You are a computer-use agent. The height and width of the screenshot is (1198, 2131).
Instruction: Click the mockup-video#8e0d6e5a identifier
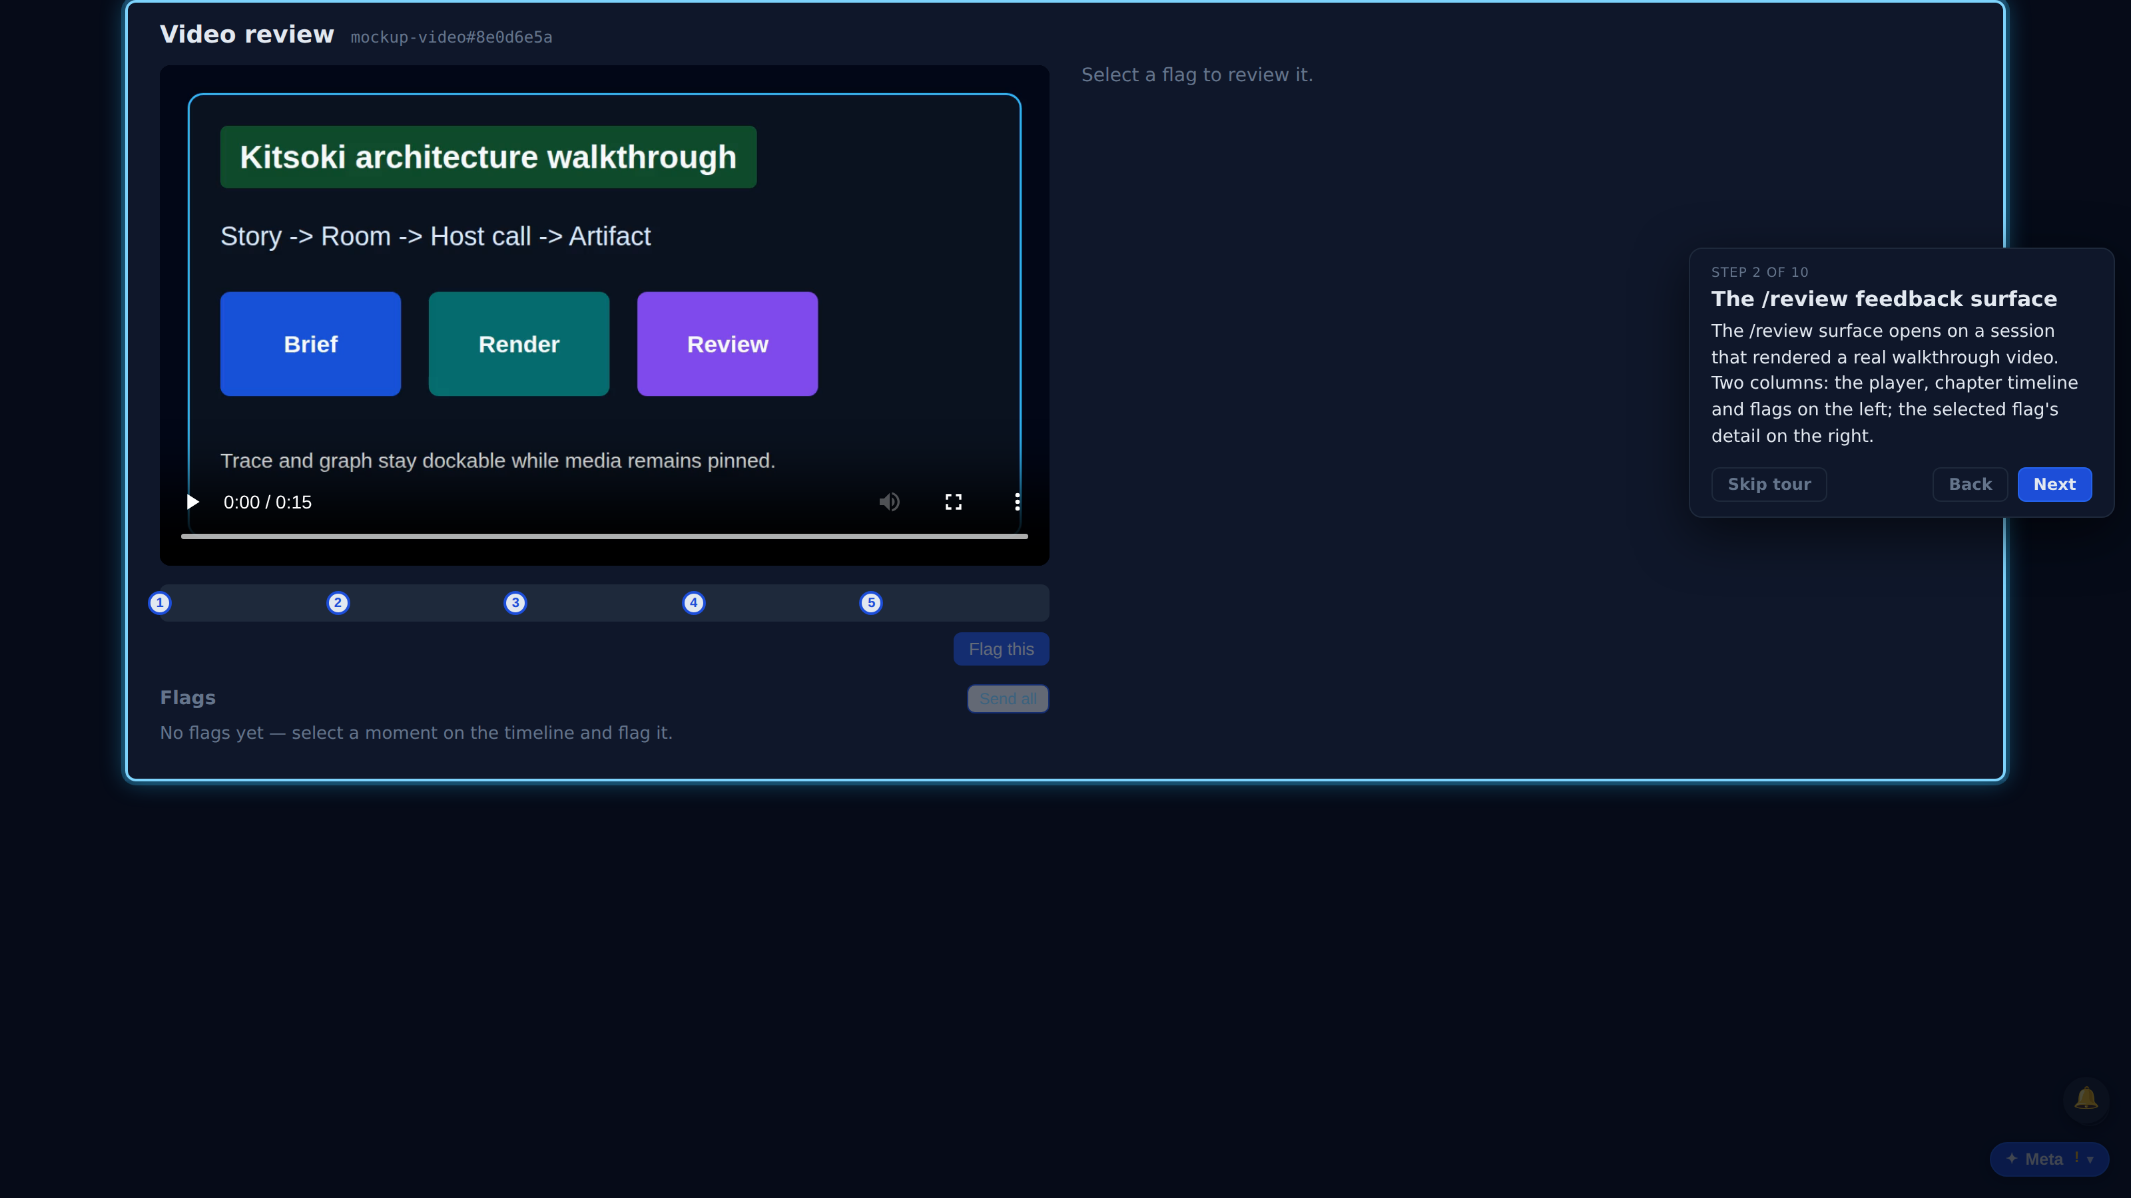pos(451,37)
